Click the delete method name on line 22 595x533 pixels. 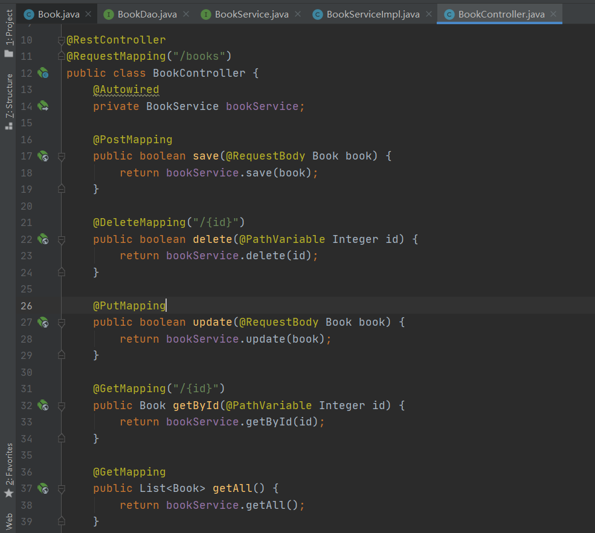213,239
